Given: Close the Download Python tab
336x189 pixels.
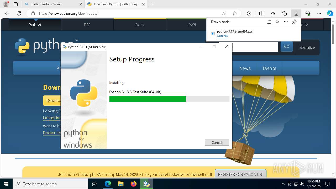Looking at the screenshot, I should [x=143, y=4].
